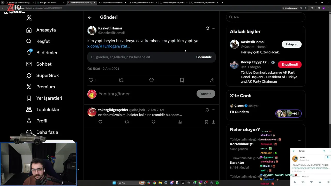
Task: Open the Premium page
Action: pyautogui.click(x=41, y=87)
